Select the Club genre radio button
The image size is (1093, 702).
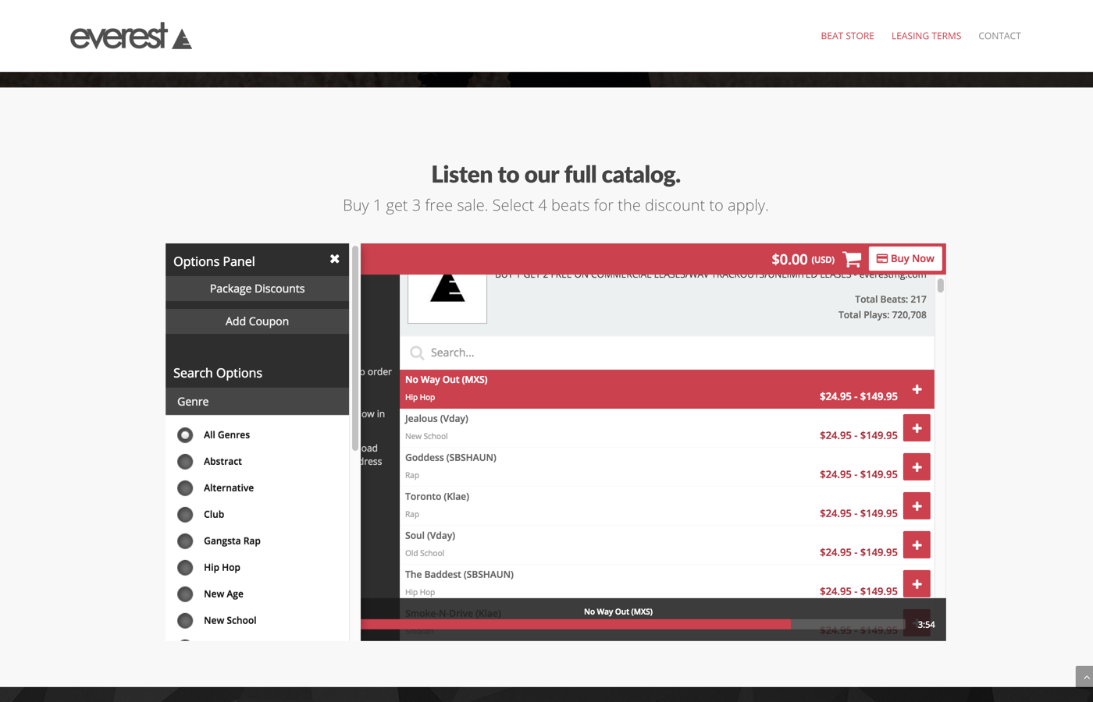click(x=185, y=515)
